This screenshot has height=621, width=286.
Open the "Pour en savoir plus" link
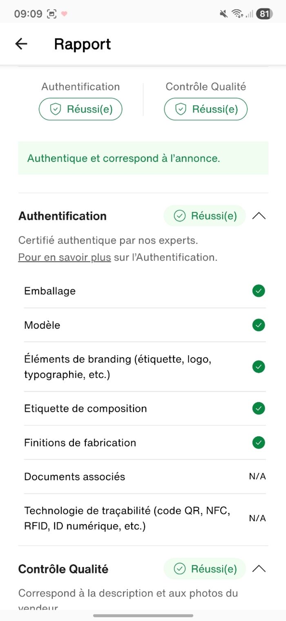point(65,257)
